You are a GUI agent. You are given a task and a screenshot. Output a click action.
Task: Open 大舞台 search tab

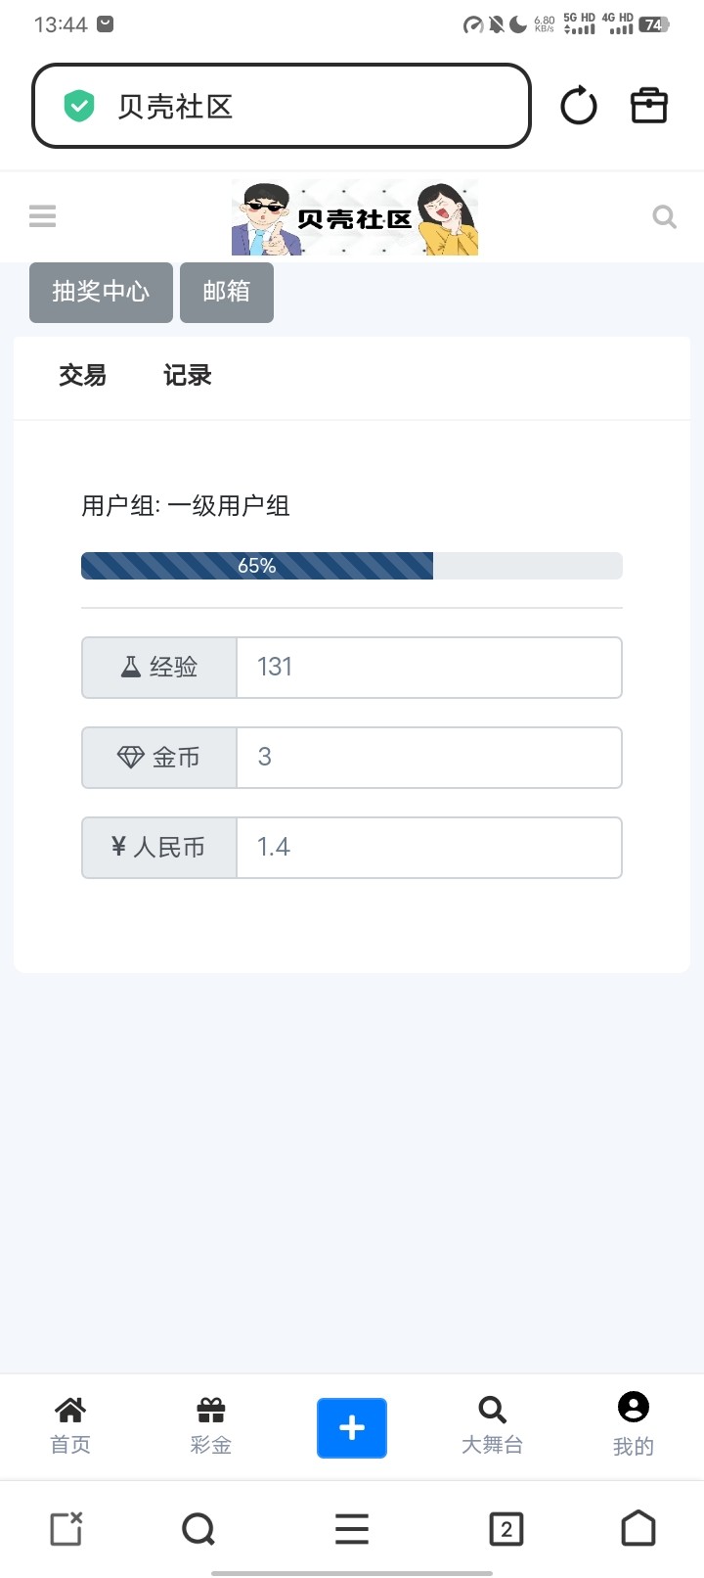(x=492, y=1425)
